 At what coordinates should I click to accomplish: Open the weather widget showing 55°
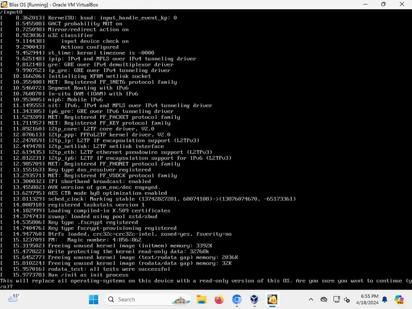(x=13, y=298)
